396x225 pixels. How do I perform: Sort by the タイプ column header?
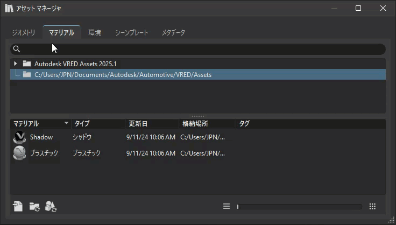(x=98, y=123)
